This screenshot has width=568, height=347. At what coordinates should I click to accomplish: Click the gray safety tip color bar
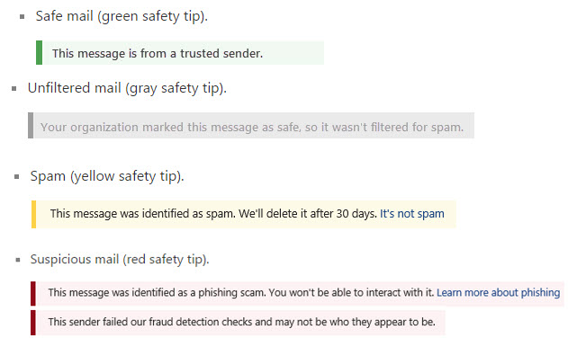(x=31, y=125)
